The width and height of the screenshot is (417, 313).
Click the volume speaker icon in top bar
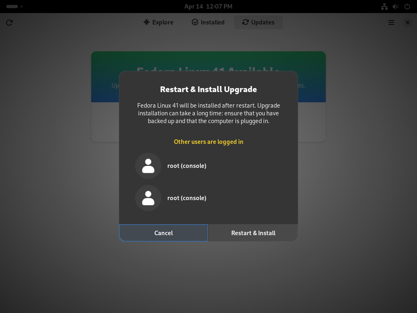396,7
